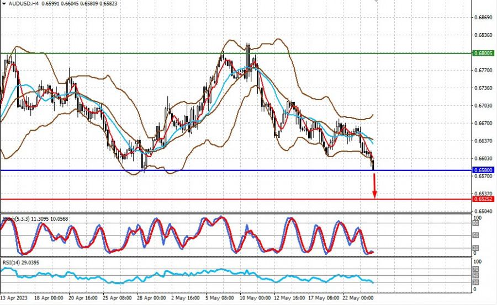
Task: Click the 13 Apr 2023 date label
Action: tap(14, 298)
